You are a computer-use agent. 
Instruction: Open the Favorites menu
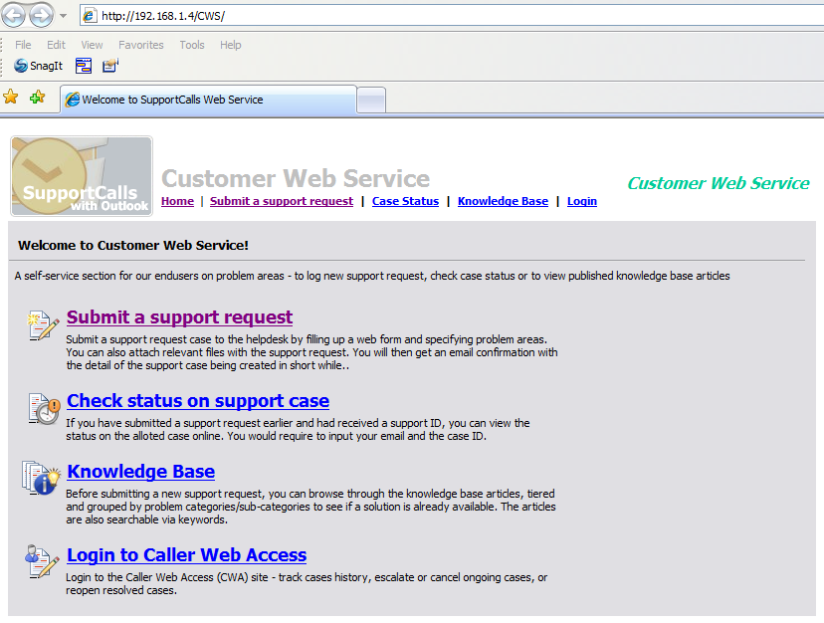click(141, 45)
